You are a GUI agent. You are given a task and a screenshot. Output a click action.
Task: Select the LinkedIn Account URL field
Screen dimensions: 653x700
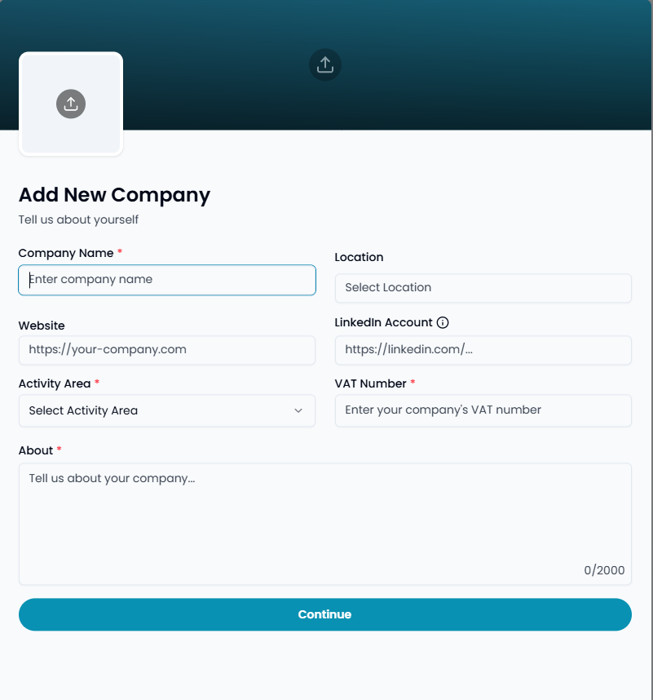[483, 349]
